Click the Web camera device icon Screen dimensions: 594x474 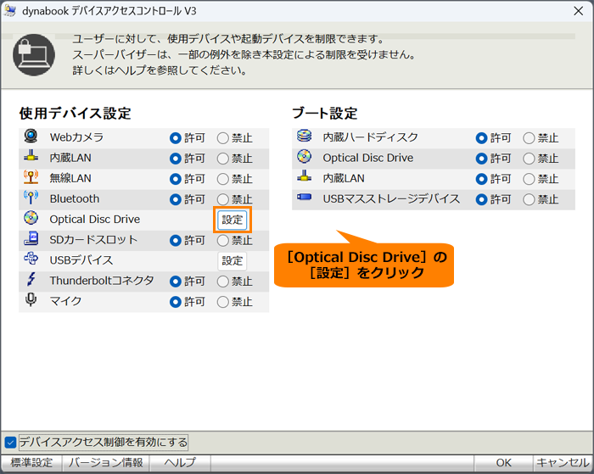pyautogui.click(x=31, y=136)
